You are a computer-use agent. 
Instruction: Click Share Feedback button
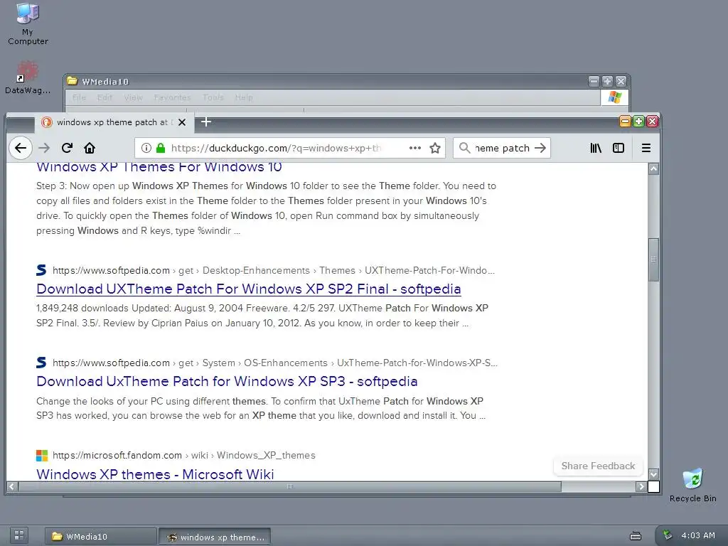[598, 466]
